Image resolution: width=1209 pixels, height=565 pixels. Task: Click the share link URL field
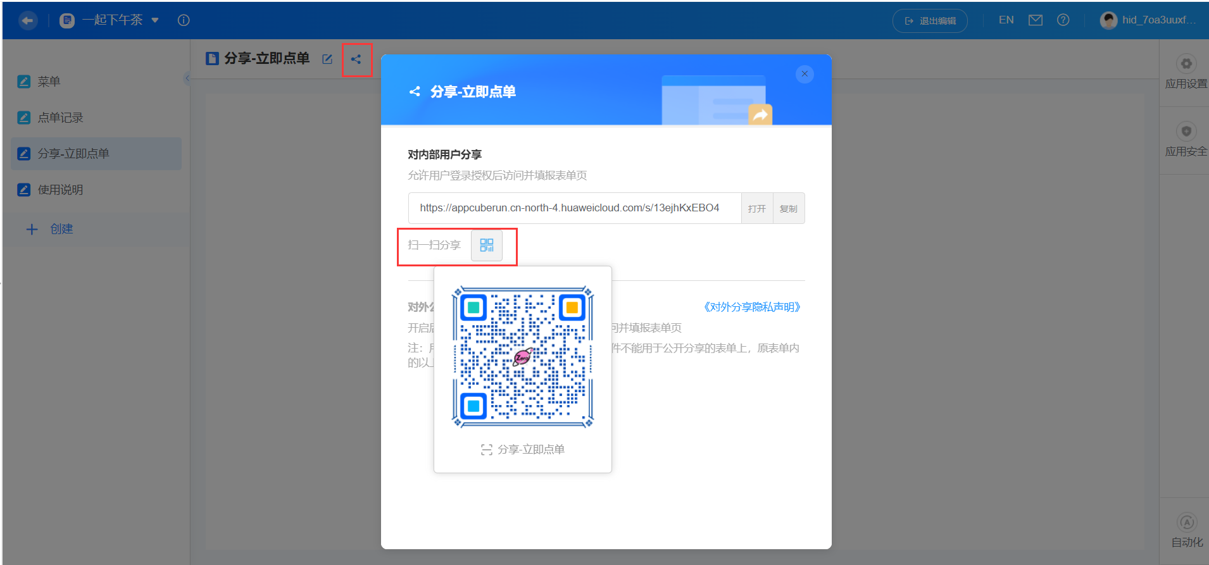575,208
